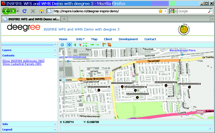Go to next map view arrow
The width and height of the screenshot is (215, 133).
pos(97,45)
